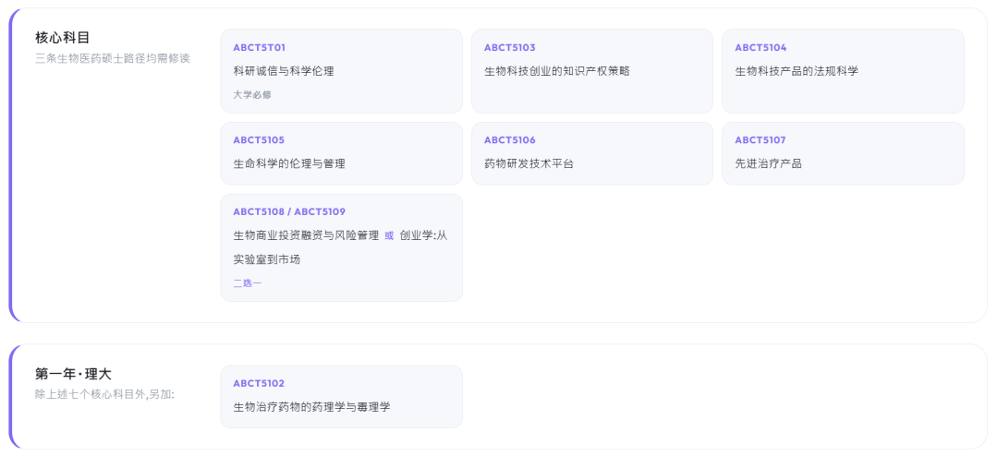Click the subtitle 三条生物医药硕士路径均需修读
This screenshot has width=998, height=456.
[x=113, y=58]
